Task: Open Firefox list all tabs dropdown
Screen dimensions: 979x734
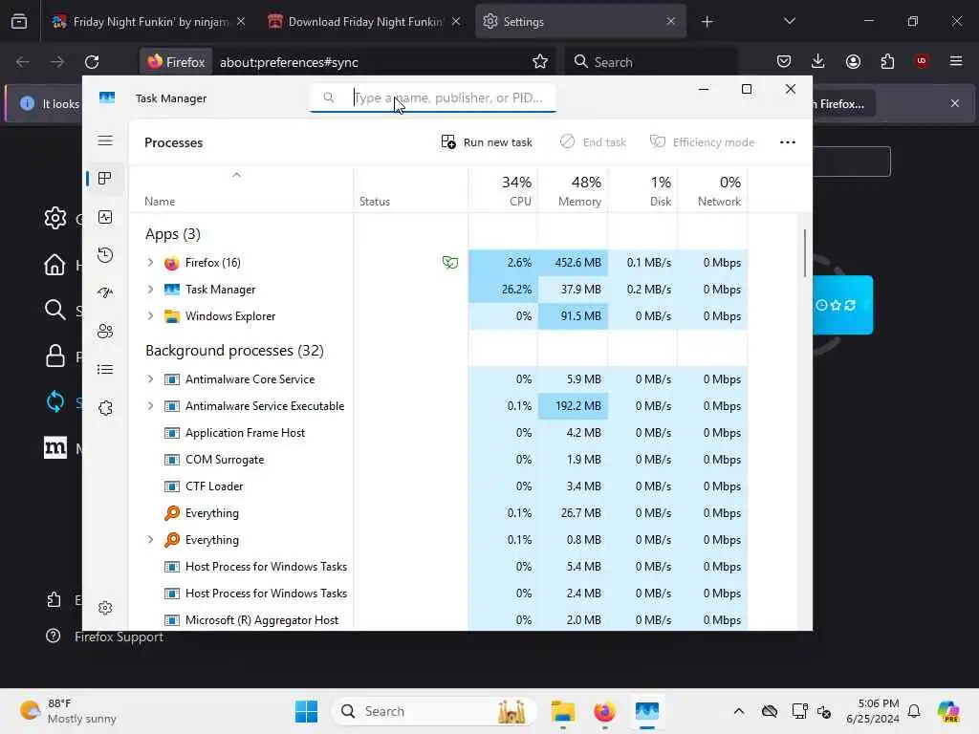Action: click(789, 21)
